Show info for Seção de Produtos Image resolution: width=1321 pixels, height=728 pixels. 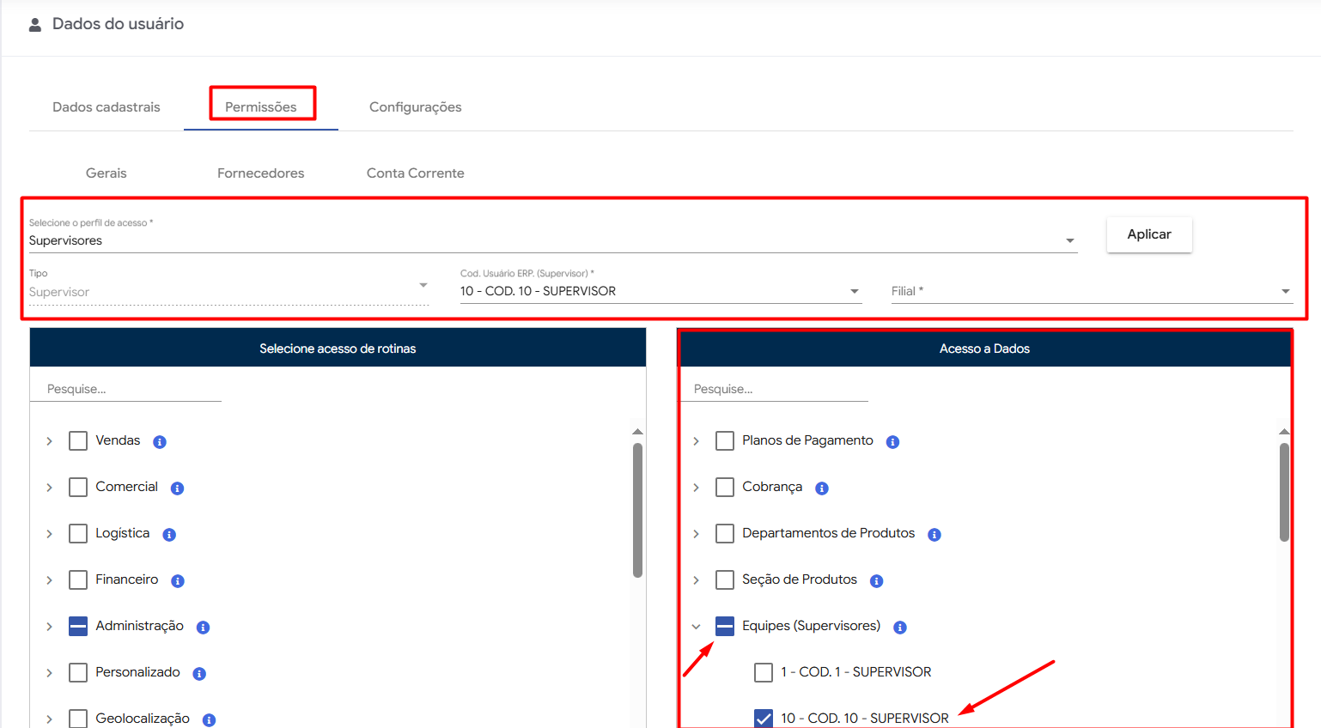877,581
